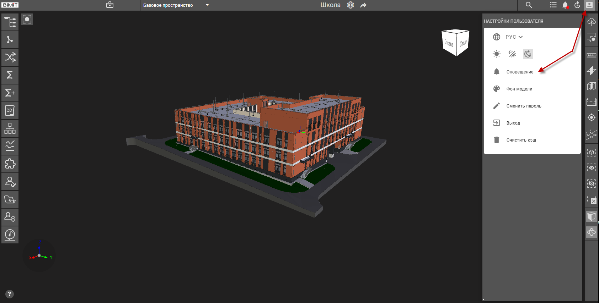
Task: Click Выход to log out
Action: click(513, 123)
